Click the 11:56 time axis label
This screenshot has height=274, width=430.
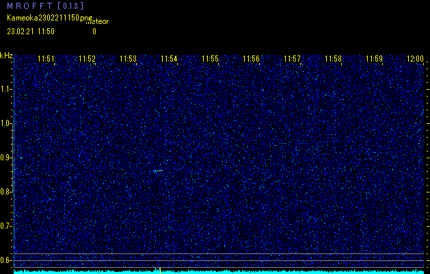251,59
